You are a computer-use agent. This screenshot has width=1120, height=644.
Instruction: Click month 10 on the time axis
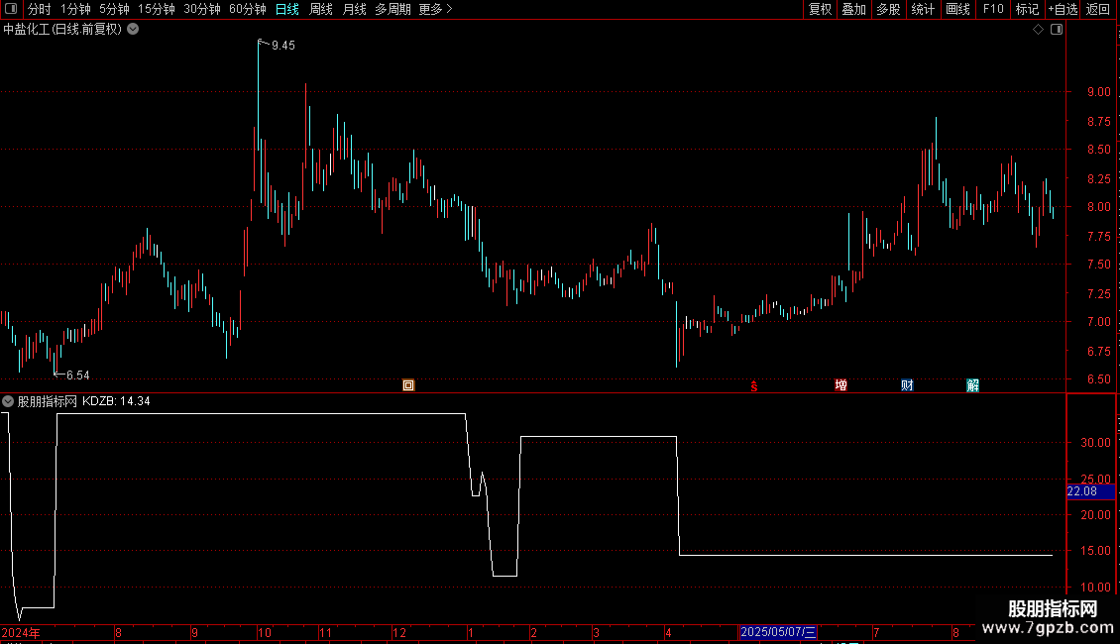[265, 632]
